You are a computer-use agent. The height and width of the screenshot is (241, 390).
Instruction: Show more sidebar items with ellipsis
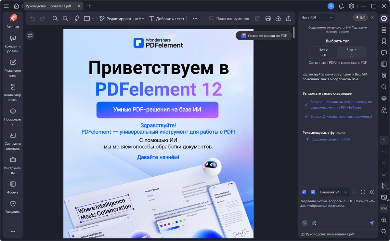(13, 232)
